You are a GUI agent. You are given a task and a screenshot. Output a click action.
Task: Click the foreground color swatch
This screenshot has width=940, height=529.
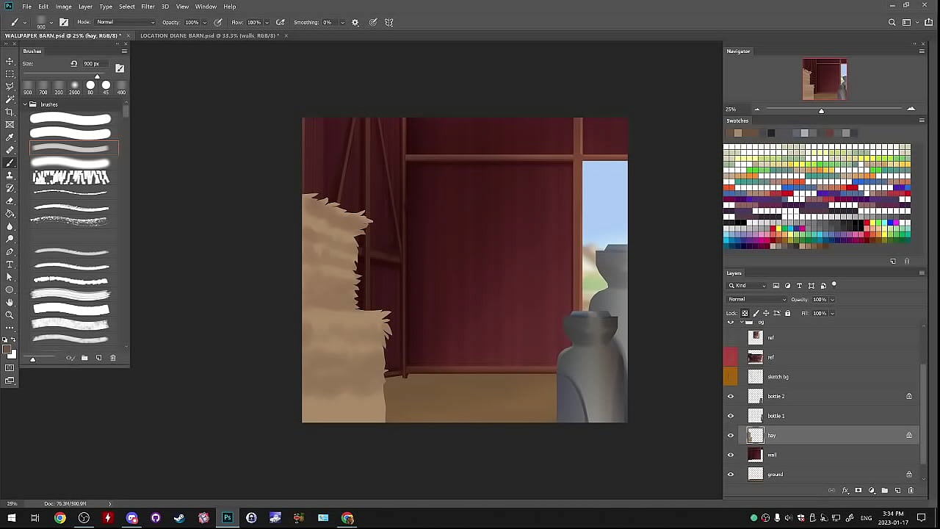point(7,350)
